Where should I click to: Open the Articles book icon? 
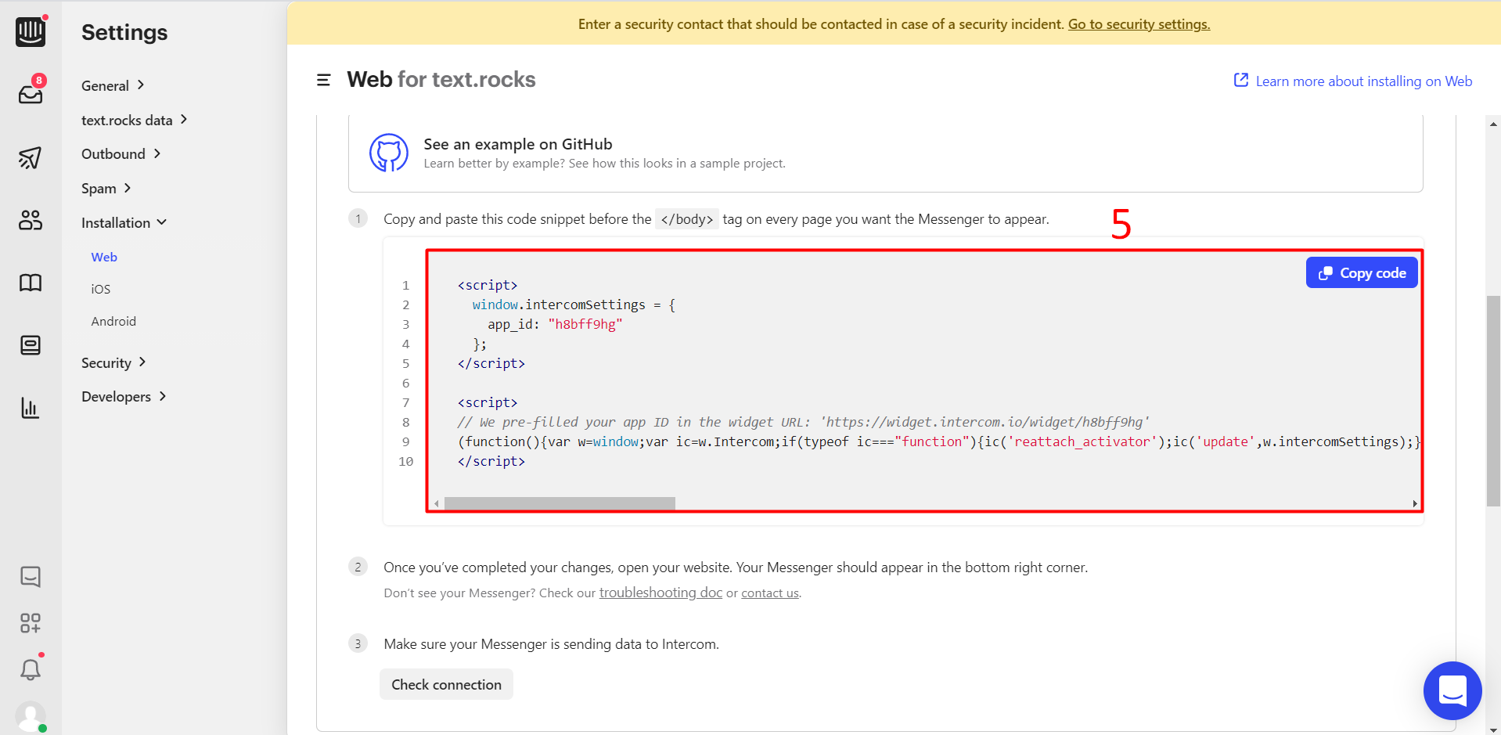(x=31, y=283)
